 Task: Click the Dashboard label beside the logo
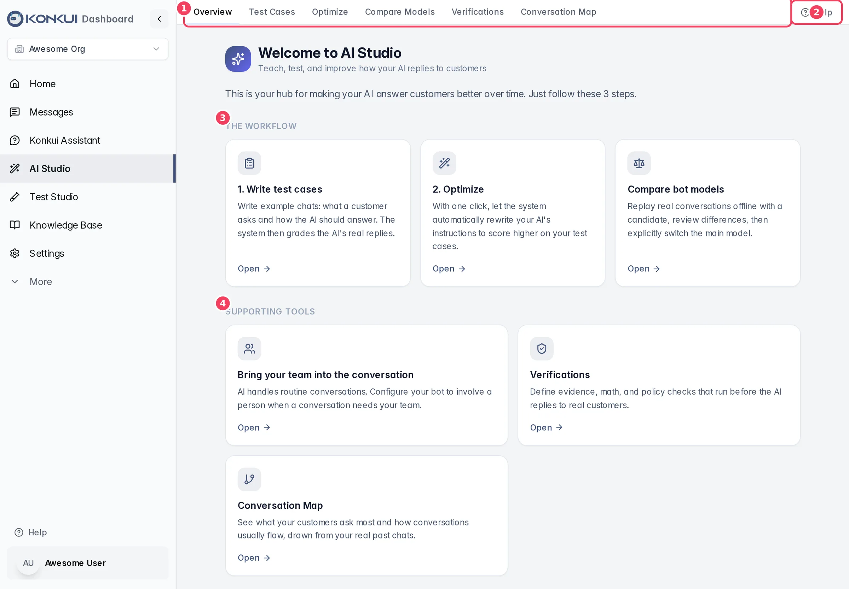[108, 19]
